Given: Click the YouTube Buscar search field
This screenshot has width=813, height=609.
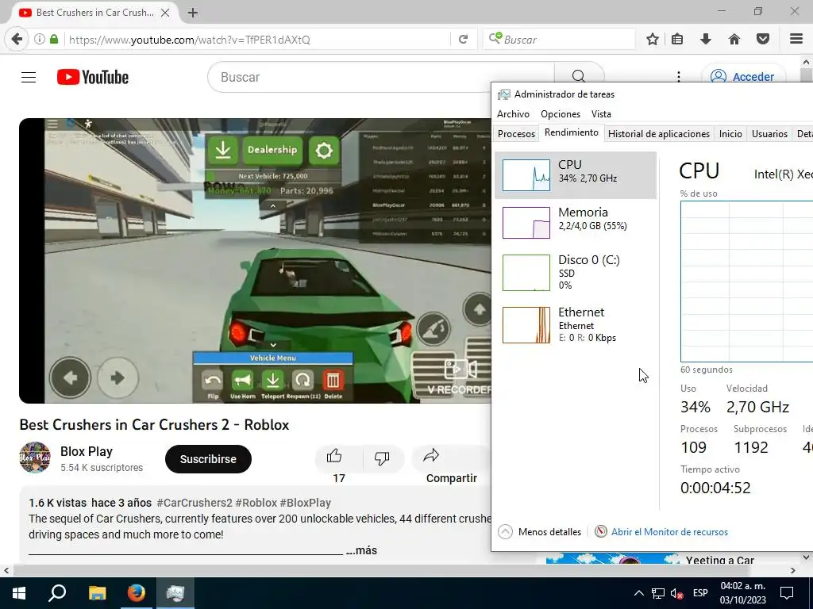Looking at the screenshot, I should coord(381,77).
